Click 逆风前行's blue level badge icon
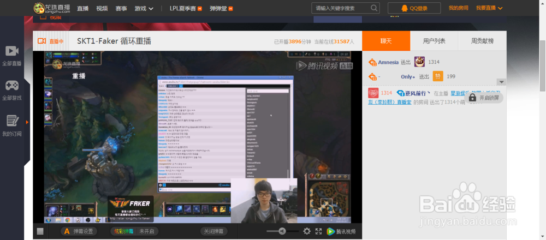 pos(400,93)
